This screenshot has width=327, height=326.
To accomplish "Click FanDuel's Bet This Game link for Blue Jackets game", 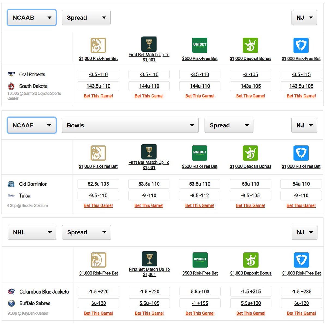I will click(x=302, y=313).
